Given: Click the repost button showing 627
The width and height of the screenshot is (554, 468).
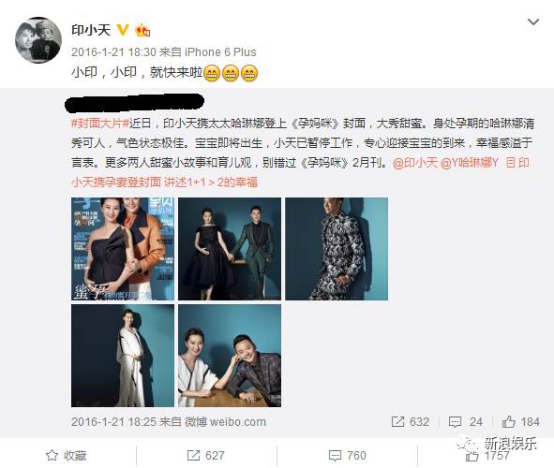Looking at the screenshot, I should point(205,455).
